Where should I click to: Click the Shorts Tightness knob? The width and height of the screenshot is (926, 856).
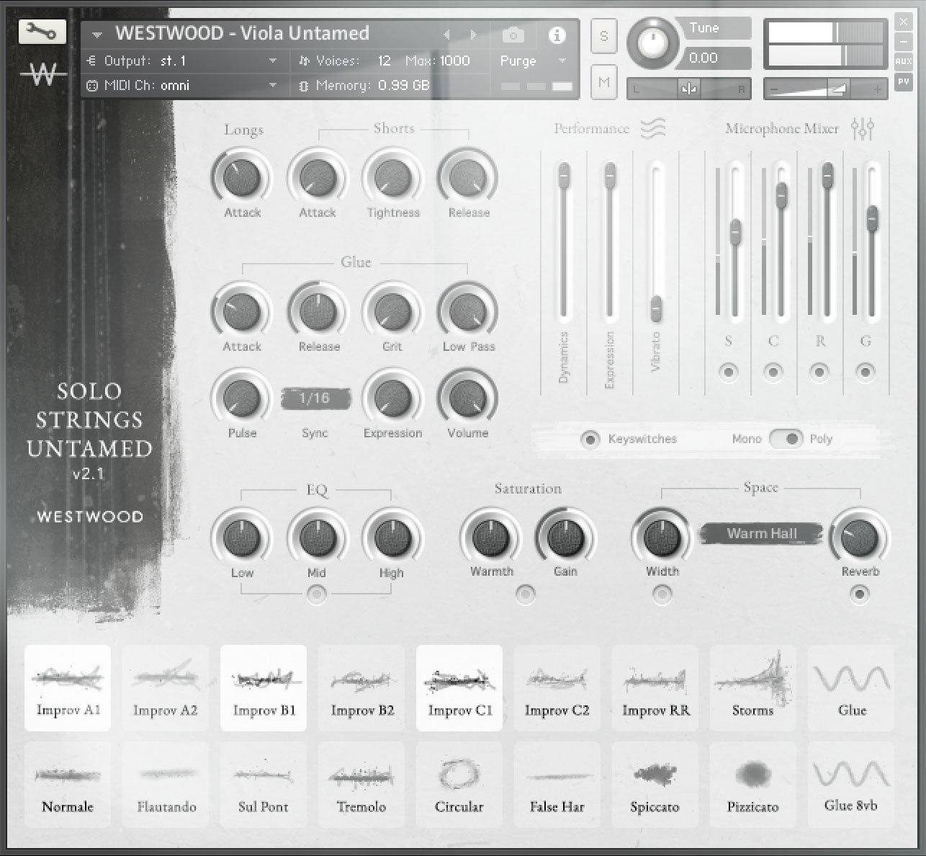(x=393, y=177)
